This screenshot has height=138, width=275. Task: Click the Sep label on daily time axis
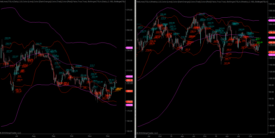53,136
